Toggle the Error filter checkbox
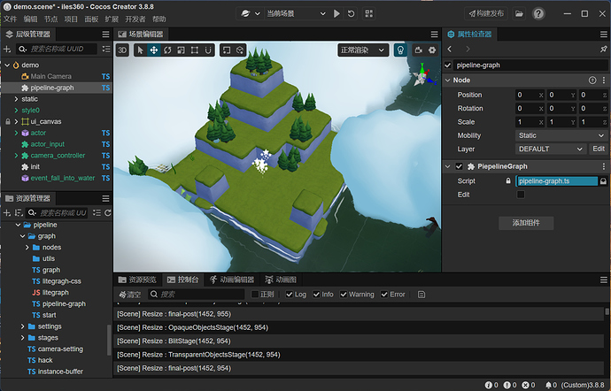Image resolution: width=611 pixels, height=391 pixels. 384,295
